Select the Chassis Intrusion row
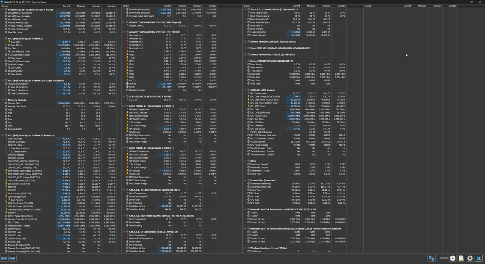This screenshot has width=485, height=264. 170,90
